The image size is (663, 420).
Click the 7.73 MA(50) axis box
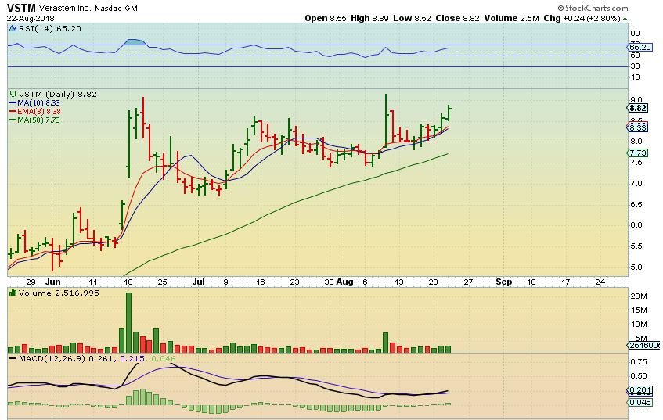pyautogui.click(x=638, y=153)
